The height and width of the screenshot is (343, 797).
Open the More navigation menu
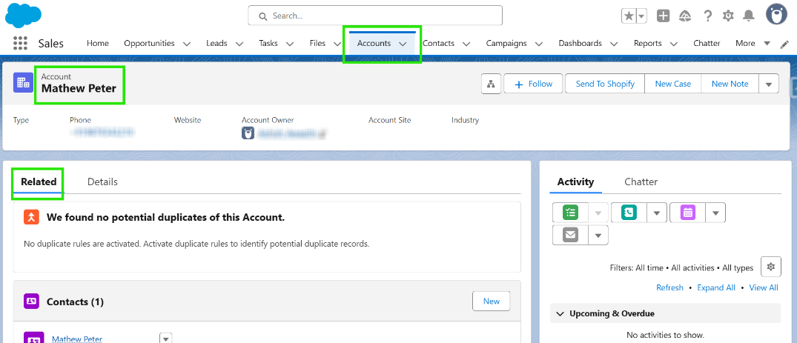point(753,43)
